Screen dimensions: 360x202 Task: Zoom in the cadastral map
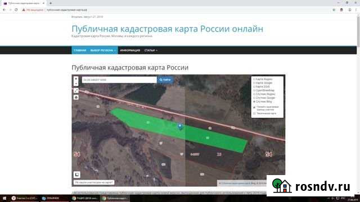76,79
